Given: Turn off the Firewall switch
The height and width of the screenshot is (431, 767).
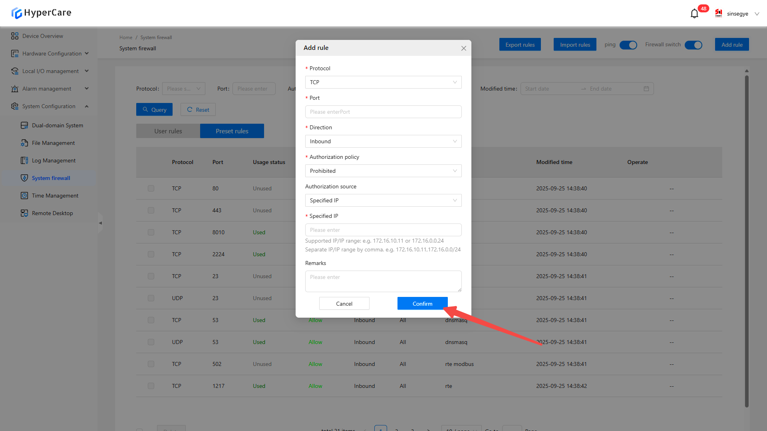Looking at the screenshot, I should coord(693,45).
